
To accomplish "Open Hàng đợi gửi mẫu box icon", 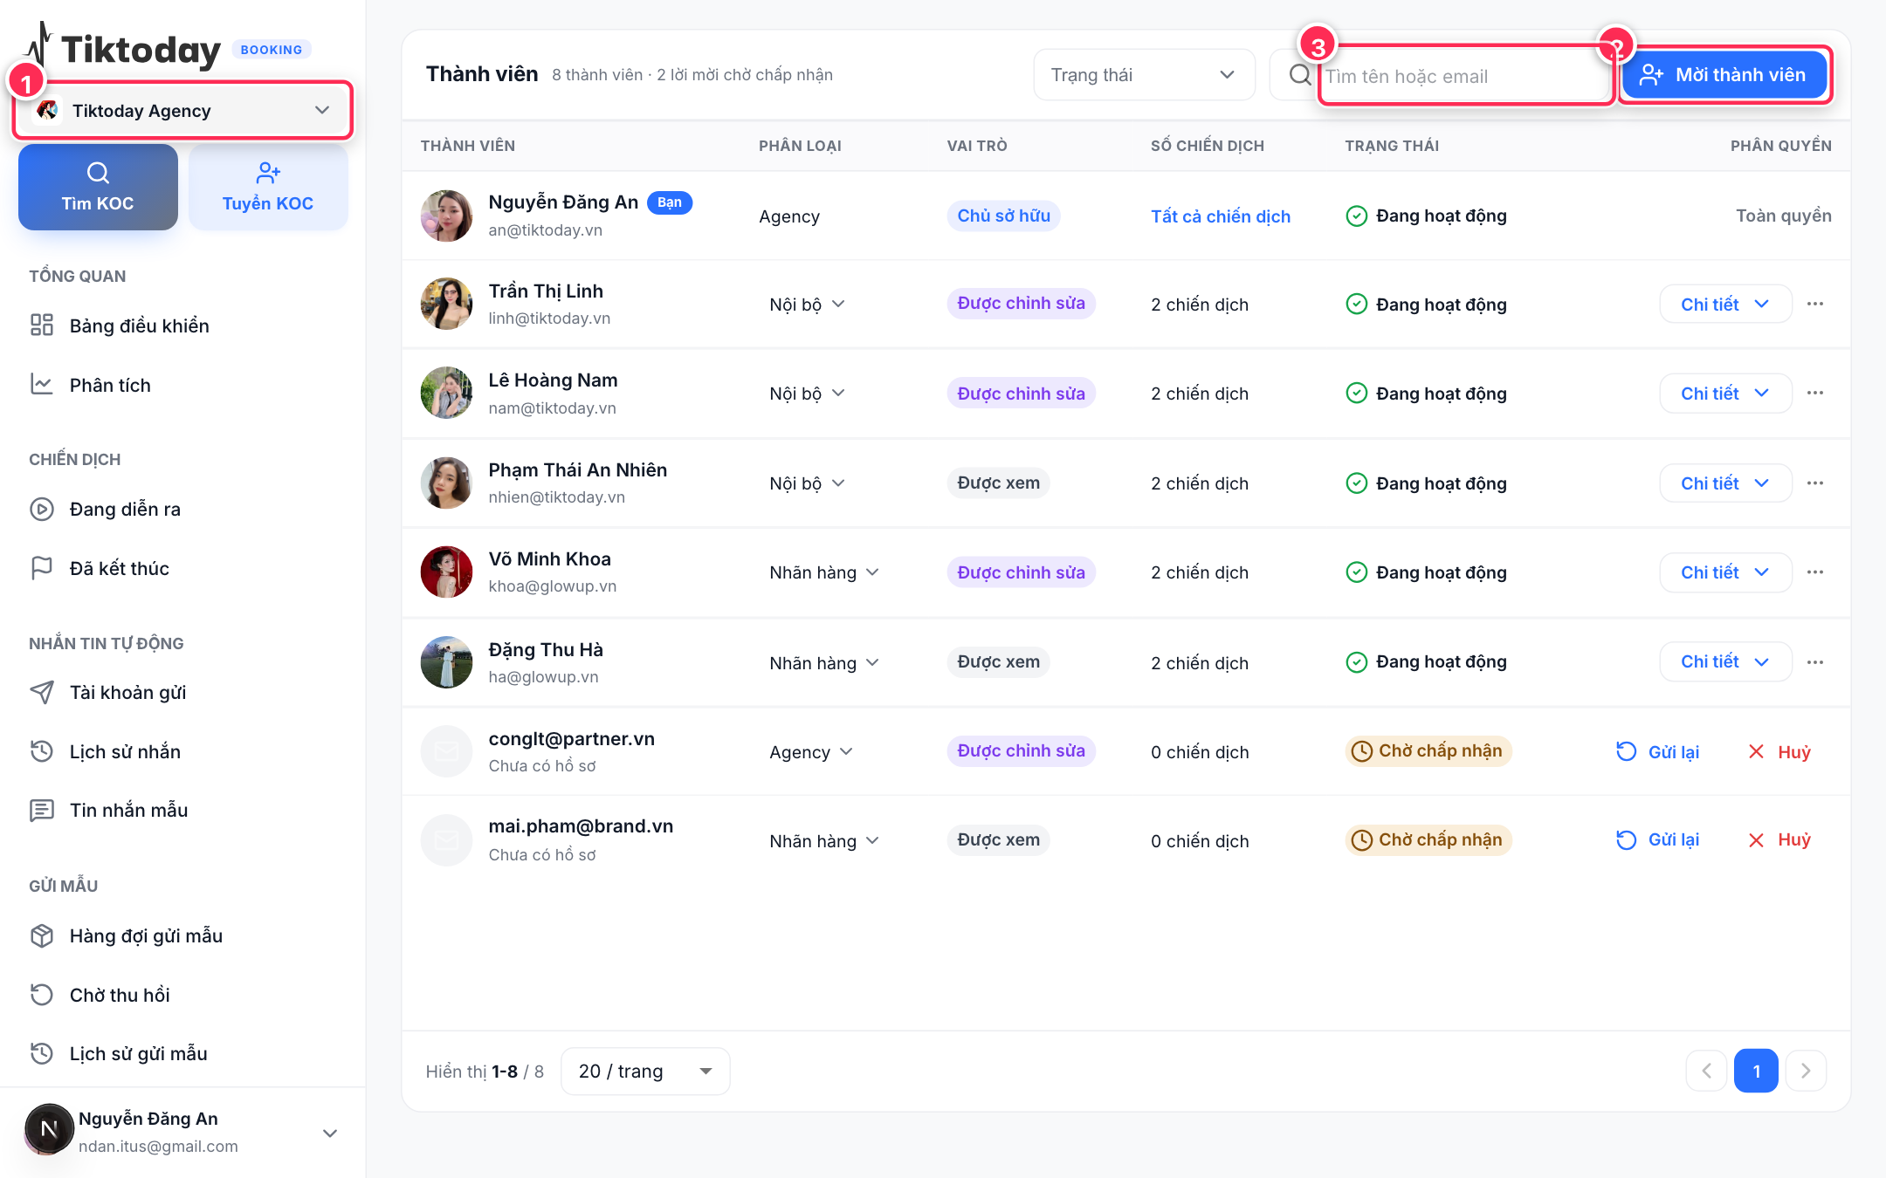I will click(x=42, y=935).
